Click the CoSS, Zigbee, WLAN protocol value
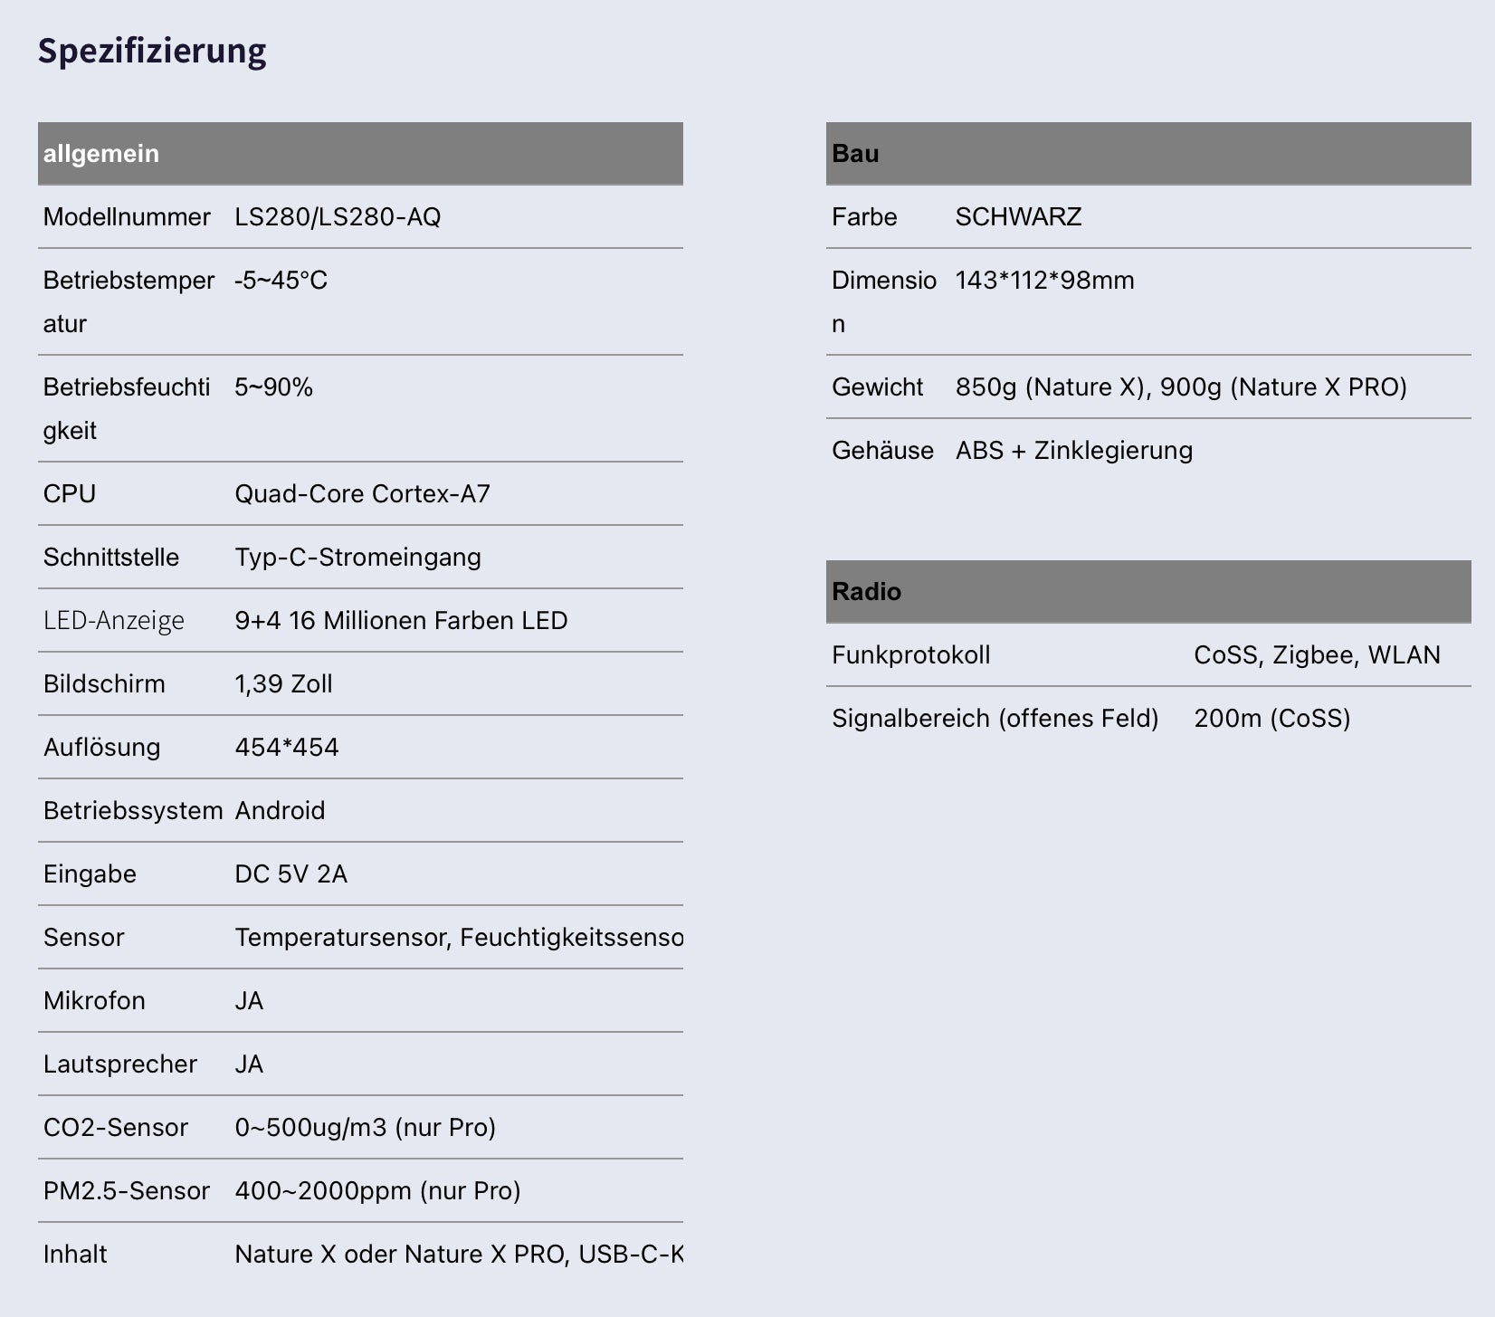The width and height of the screenshot is (1495, 1317). tap(1317, 655)
